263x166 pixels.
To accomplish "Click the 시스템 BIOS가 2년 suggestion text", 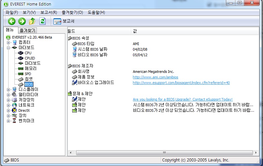I will [193, 105].
